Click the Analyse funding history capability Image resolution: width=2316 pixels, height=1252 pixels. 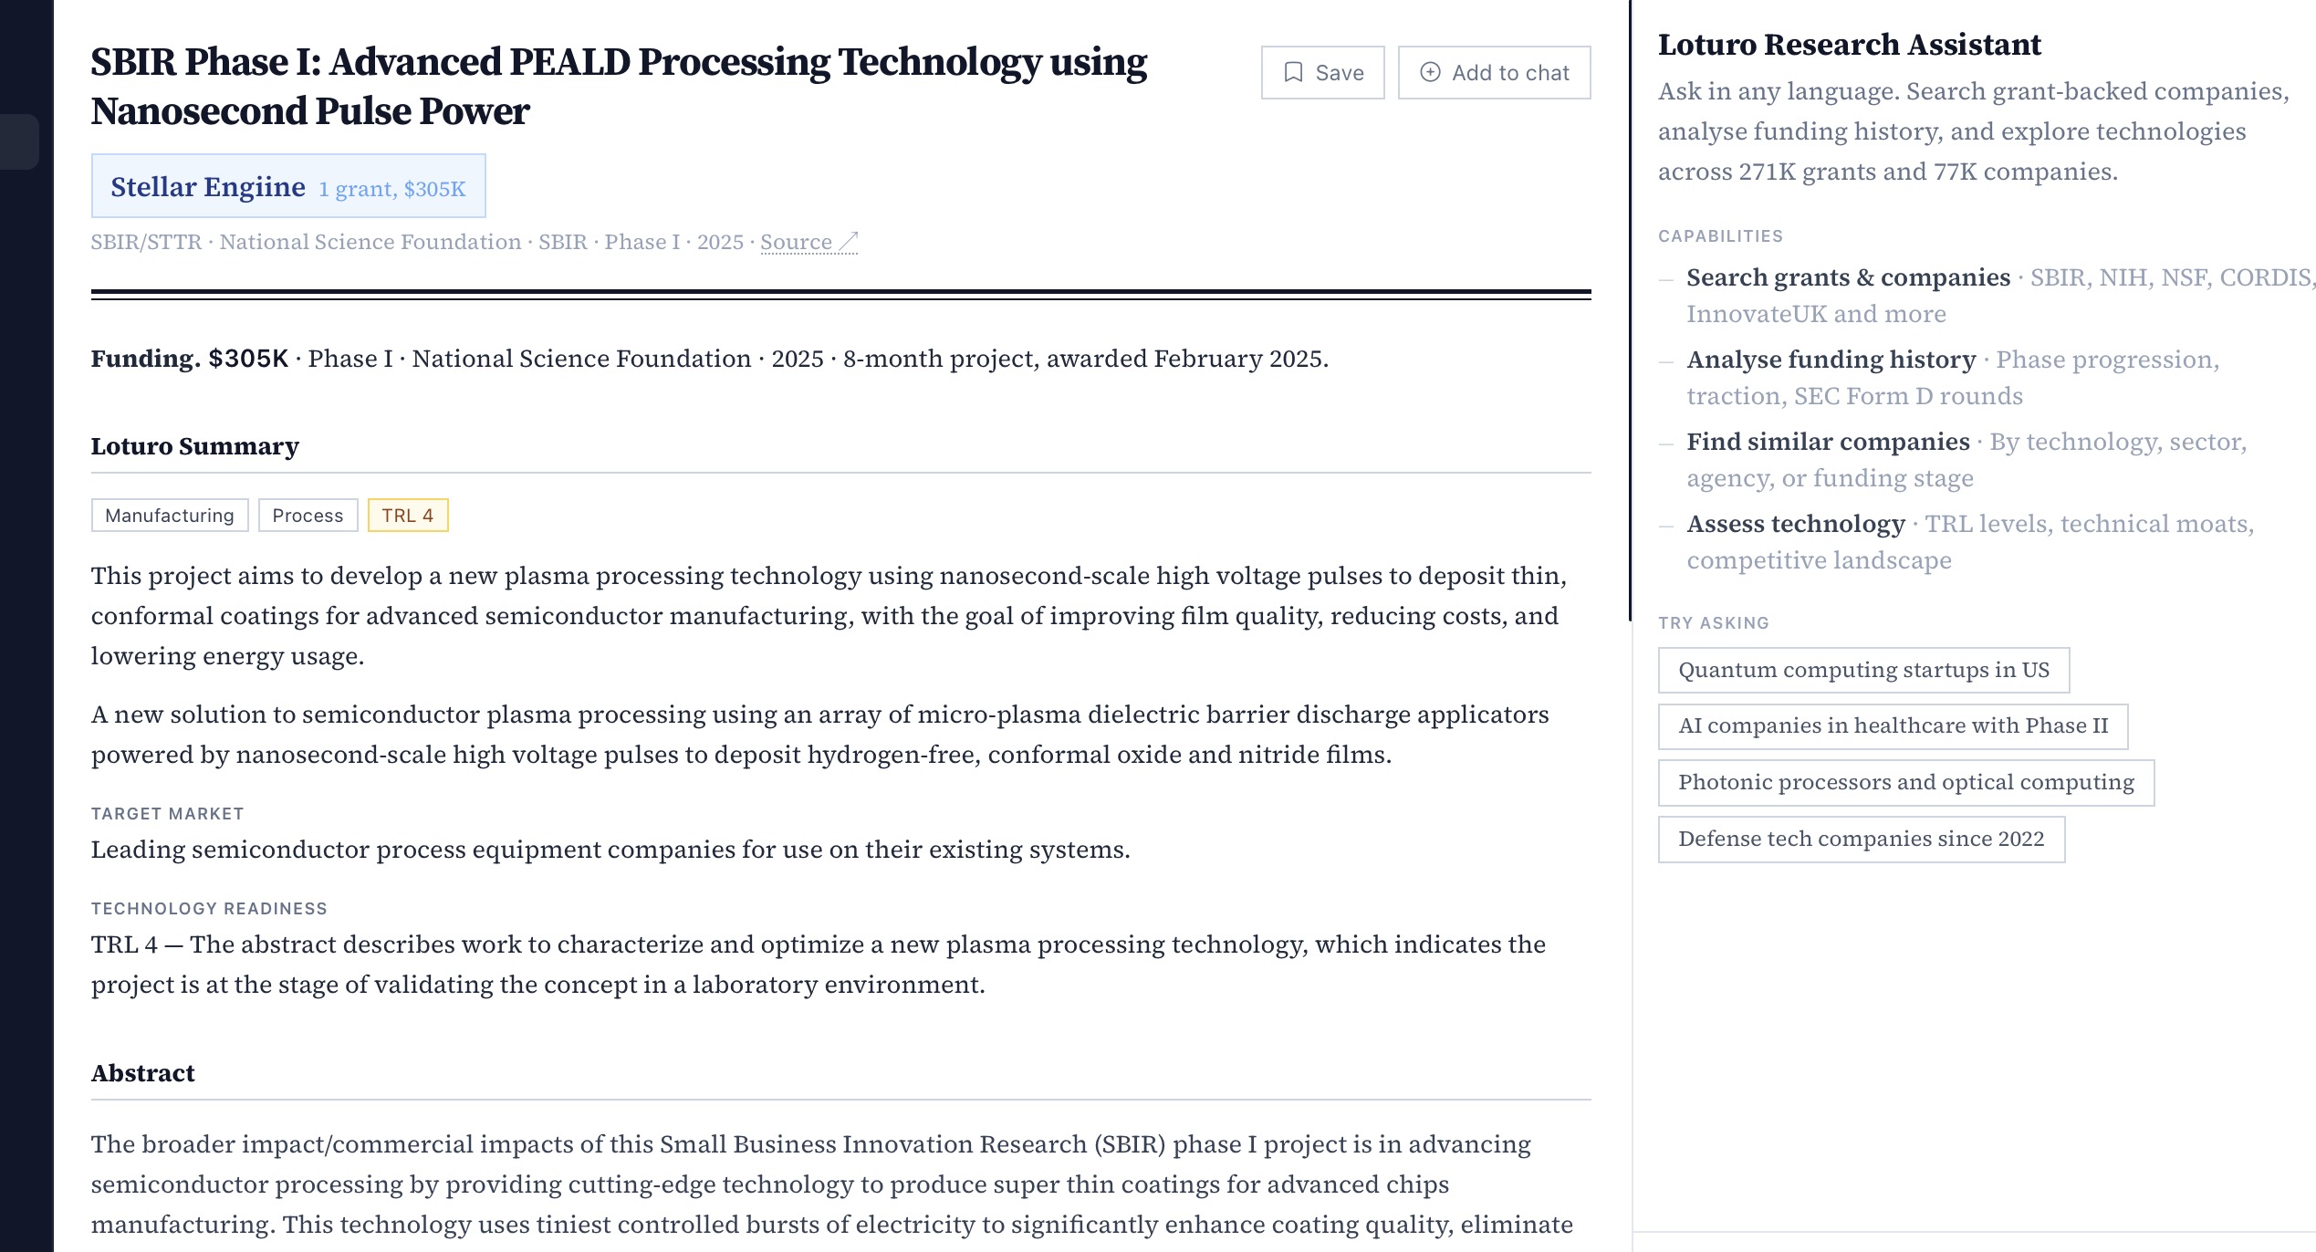[1831, 360]
